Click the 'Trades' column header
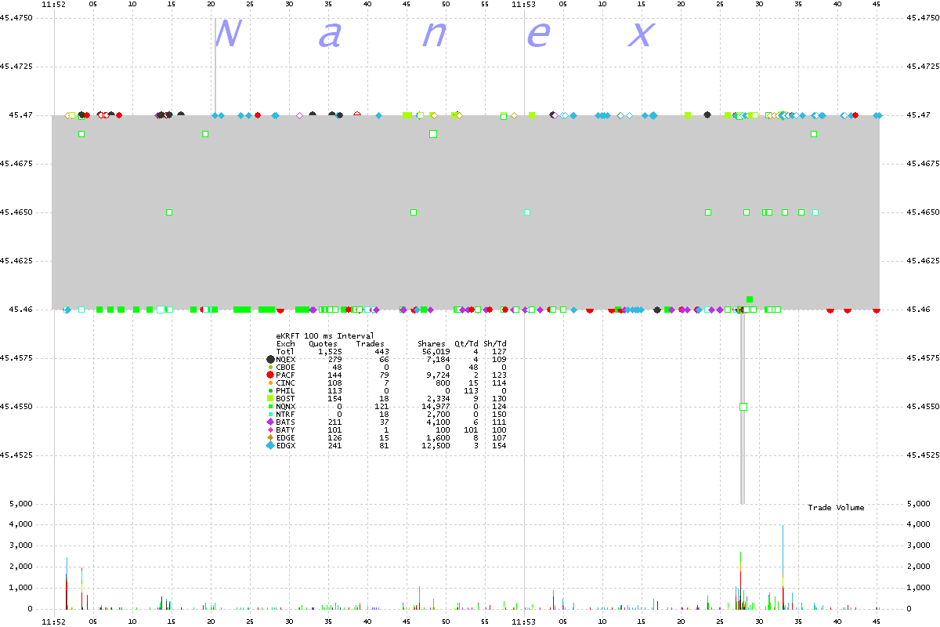The width and height of the screenshot is (940, 627). (370, 344)
